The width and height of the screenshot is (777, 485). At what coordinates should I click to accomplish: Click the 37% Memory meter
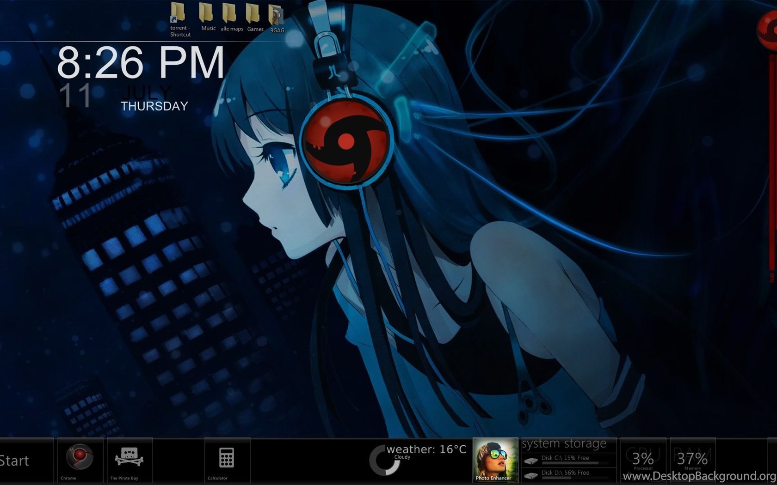692,459
